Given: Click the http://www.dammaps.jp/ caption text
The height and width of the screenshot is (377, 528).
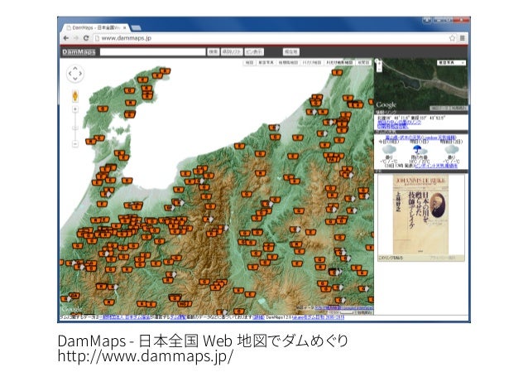Looking at the screenshot, I should point(145,356).
